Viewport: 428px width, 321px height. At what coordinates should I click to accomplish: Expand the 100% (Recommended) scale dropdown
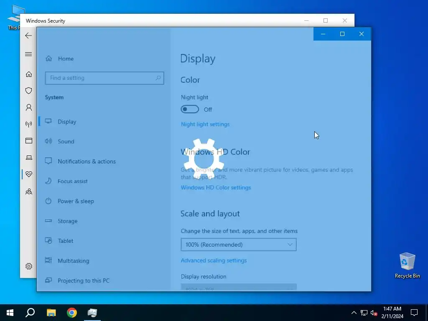[x=239, y=245]
